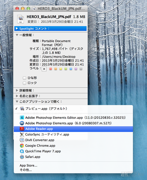Expand the 詳細情報 section
The image size is (147, 180).
pyautogui.click(x=17, y=90)
